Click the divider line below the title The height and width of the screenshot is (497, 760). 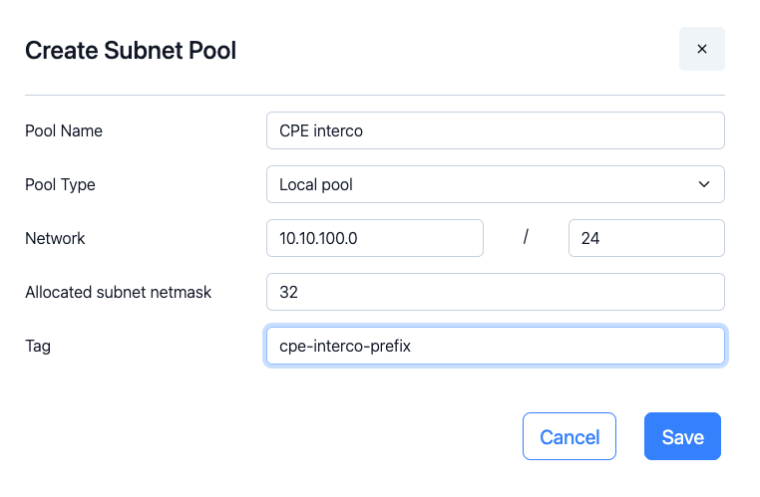pyautogui.click(x=374, y=96)
